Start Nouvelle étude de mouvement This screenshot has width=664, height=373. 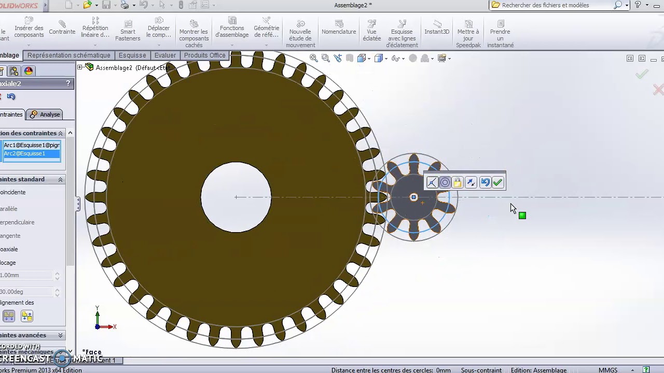click(x=300, y=34)
